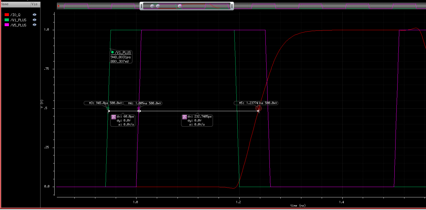The height and width of the screenshot is (210, 426).
Task: Click the magenta /V5_PLUS color swatch
Action: (x=7, y=25)
